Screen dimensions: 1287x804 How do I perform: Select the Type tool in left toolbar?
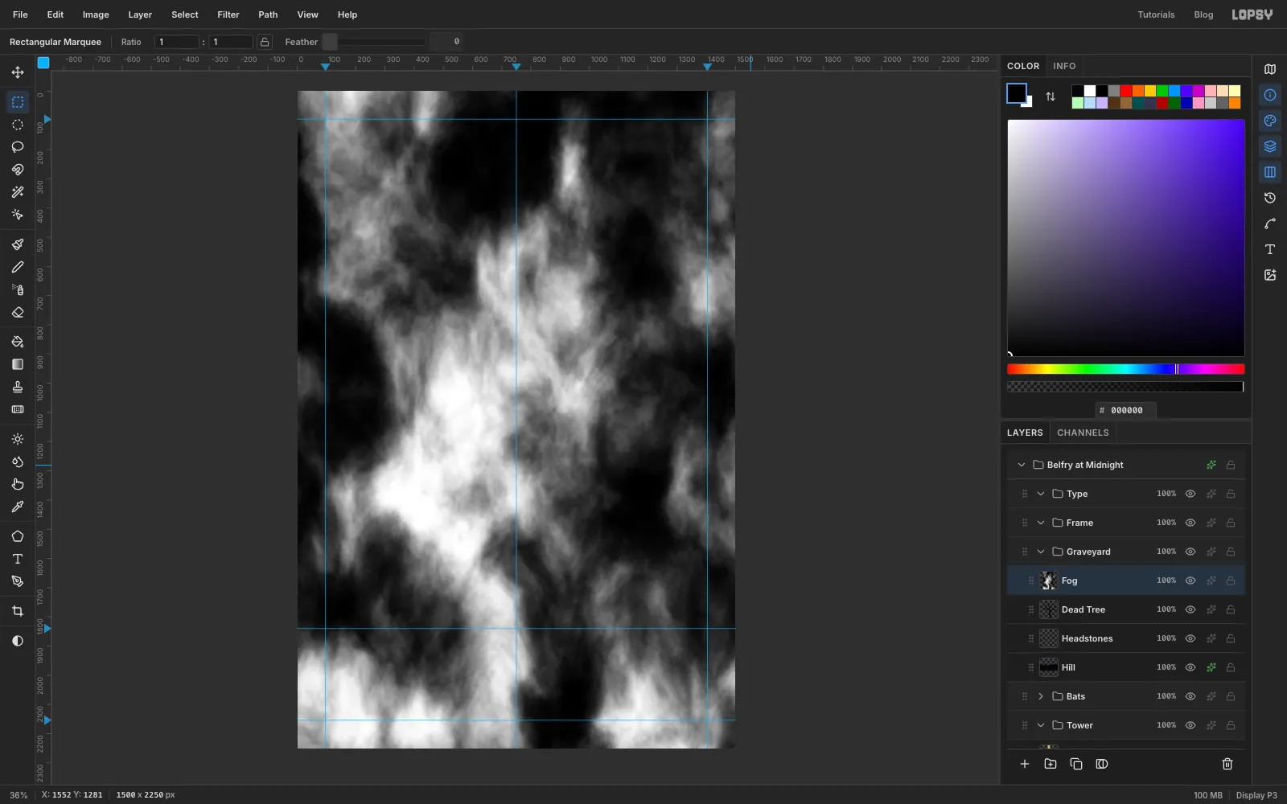[x=18, y=559]
